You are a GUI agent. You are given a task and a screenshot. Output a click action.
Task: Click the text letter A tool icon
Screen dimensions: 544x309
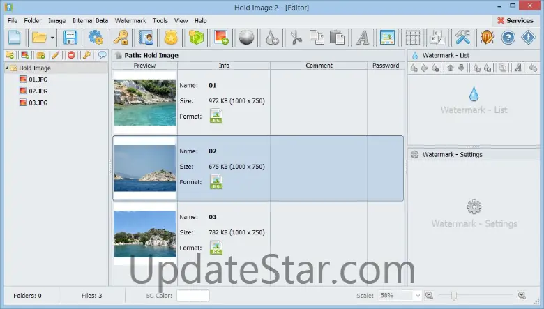[362, 38]
